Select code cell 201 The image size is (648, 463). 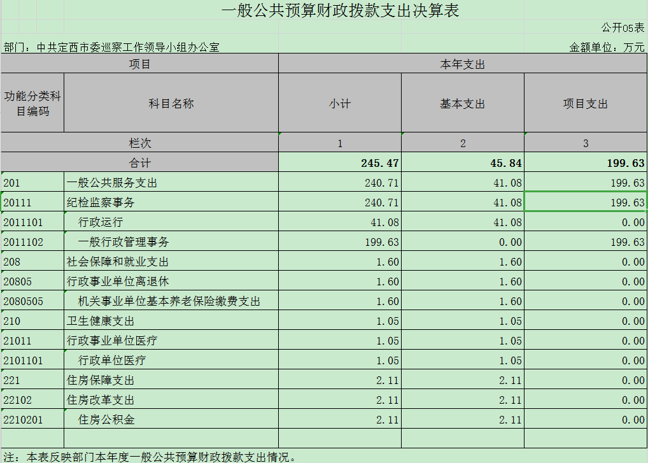coord(32,182)
